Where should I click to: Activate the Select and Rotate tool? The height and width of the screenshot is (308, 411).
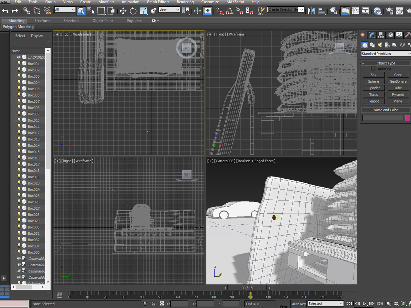133,11
